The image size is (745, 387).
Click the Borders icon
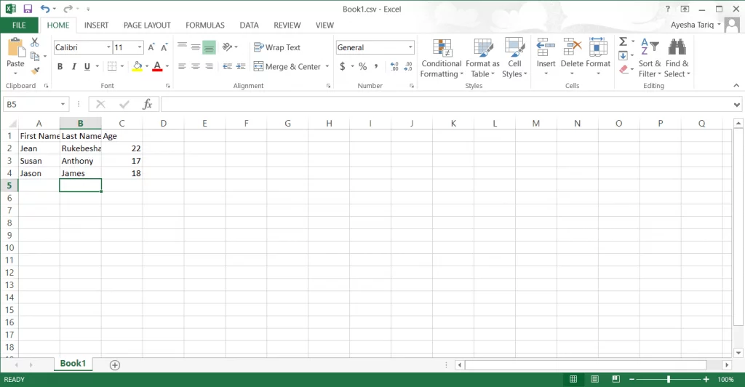[112, 66]
